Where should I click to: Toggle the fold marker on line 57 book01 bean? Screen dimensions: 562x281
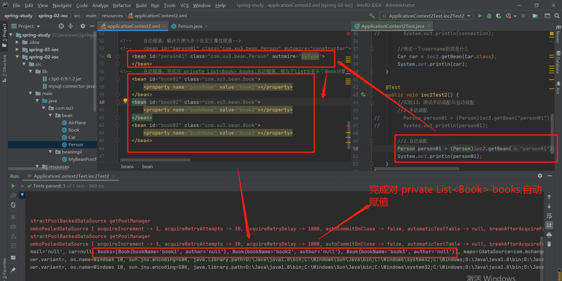pos(118,79)
